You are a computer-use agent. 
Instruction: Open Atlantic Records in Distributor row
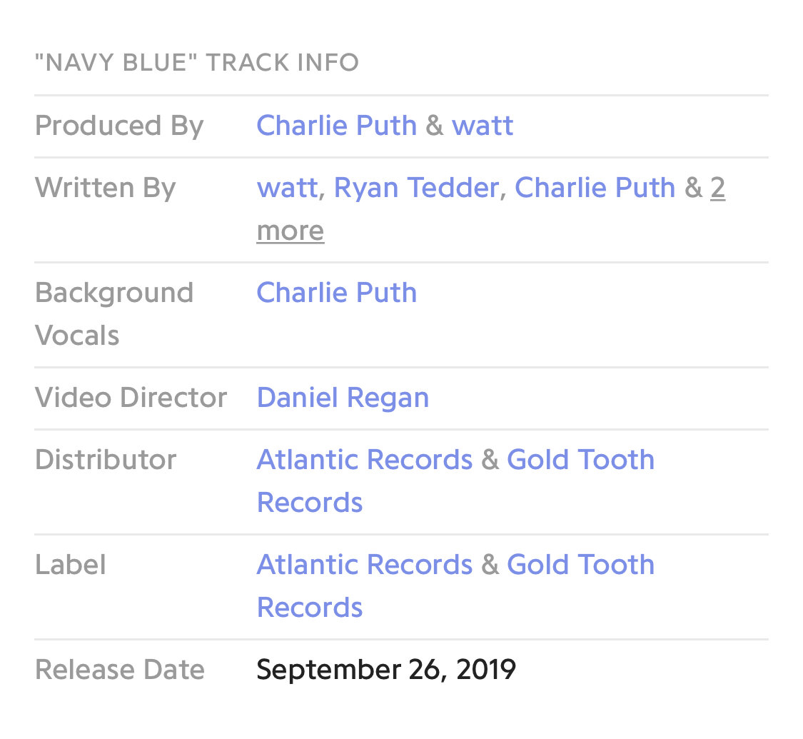coord(364,460)
